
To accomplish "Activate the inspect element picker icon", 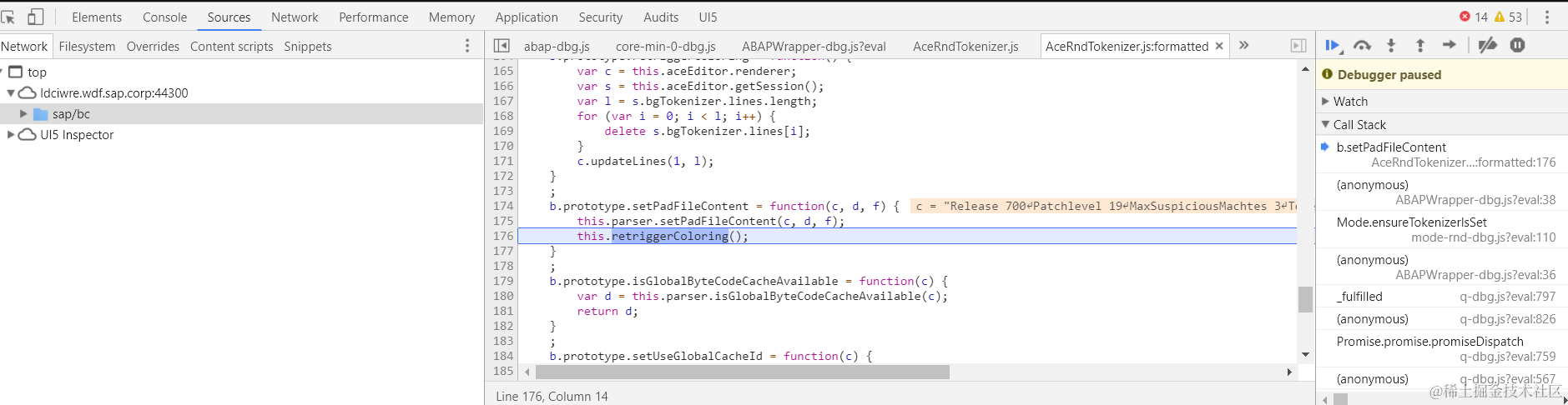I will click(8, 17).
